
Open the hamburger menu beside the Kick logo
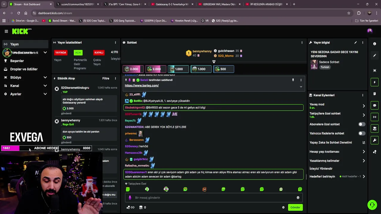click(x=6, y=31)
